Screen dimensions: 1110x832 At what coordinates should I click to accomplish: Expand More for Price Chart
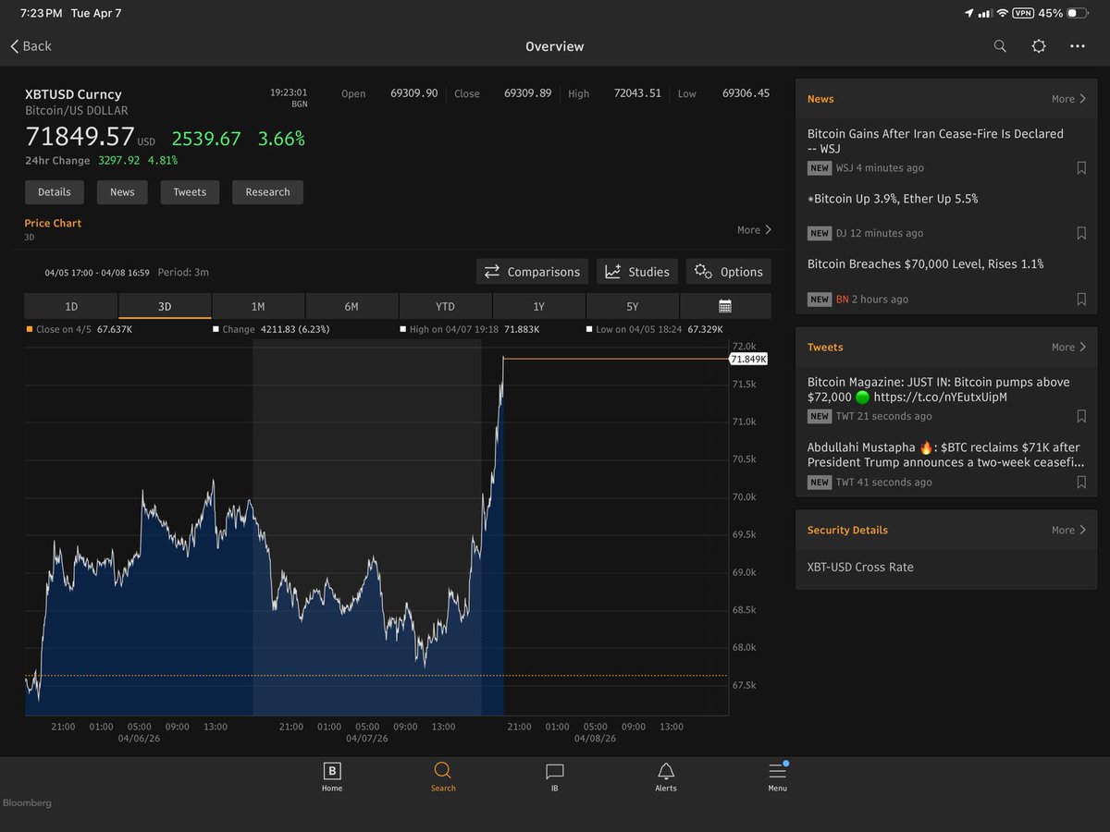pyautogui.click(x=755, y=230)
